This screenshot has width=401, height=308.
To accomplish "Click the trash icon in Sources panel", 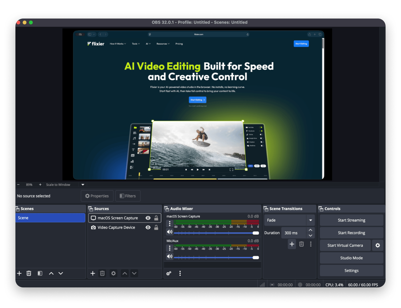I will 102,273.
